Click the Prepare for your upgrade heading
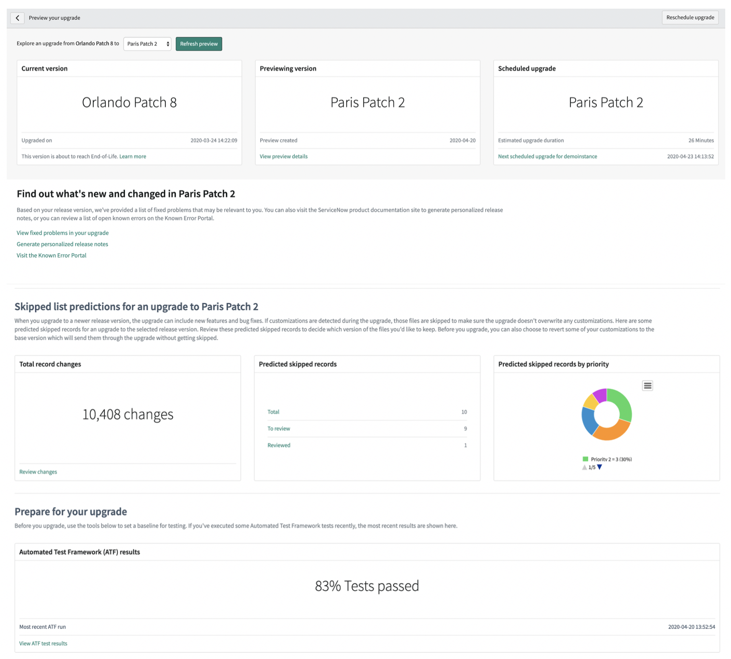Screen dimensions: 731x659 pos(71,512)
